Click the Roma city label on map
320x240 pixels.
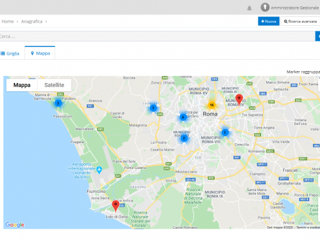click(210, 114)
